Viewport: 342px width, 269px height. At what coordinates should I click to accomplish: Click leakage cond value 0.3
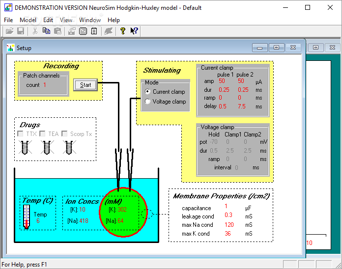tap(228, 215)
